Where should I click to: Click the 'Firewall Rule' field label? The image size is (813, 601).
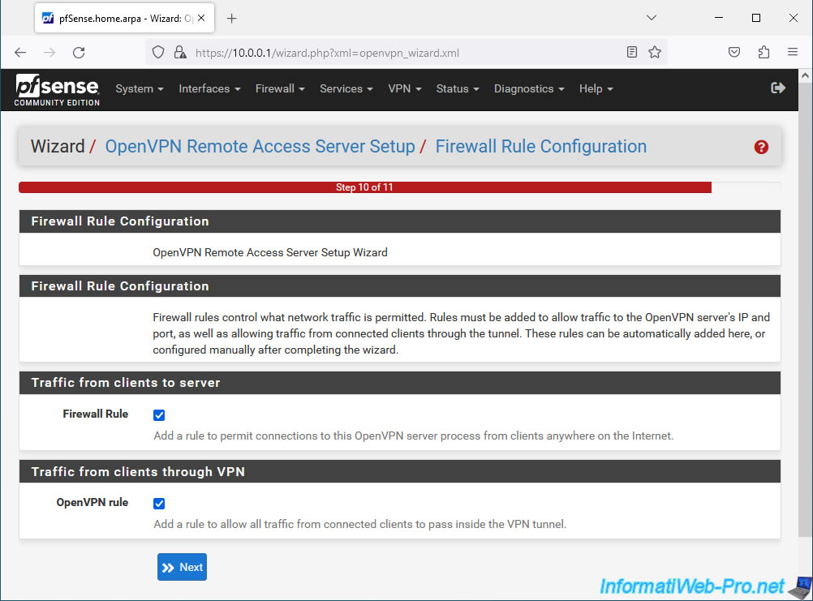pos(96,414)
